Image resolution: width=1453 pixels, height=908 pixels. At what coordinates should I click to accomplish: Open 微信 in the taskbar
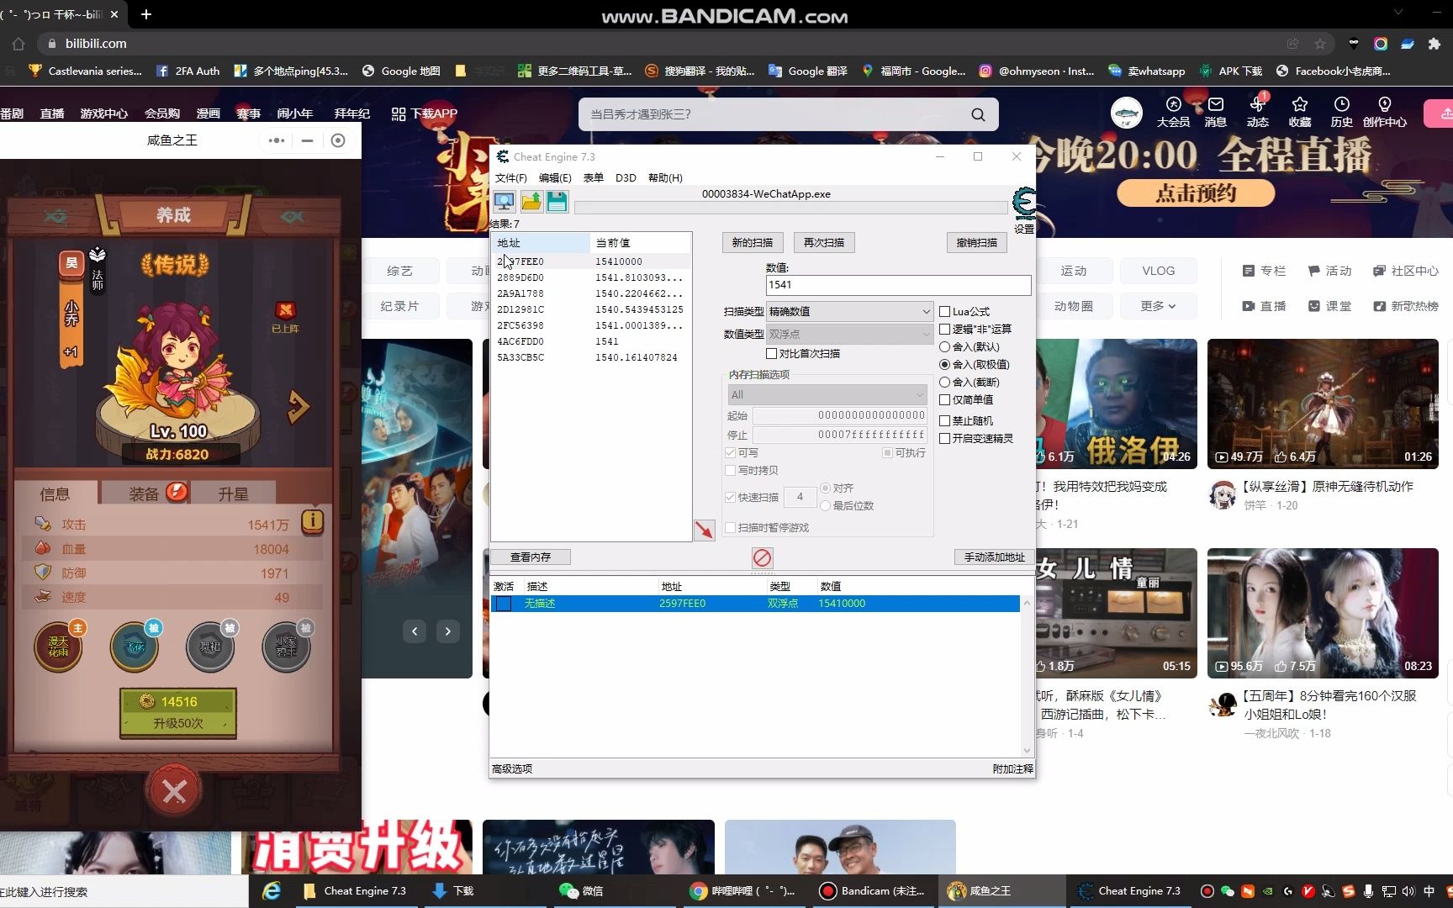(x=581, y=891)
